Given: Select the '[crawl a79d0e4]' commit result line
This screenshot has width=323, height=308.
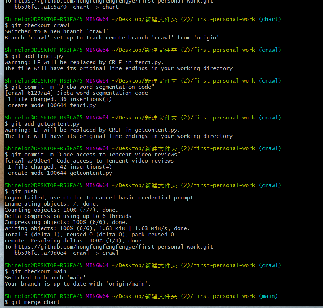Looking at the screenshot, I should click(x=89, y=161).
